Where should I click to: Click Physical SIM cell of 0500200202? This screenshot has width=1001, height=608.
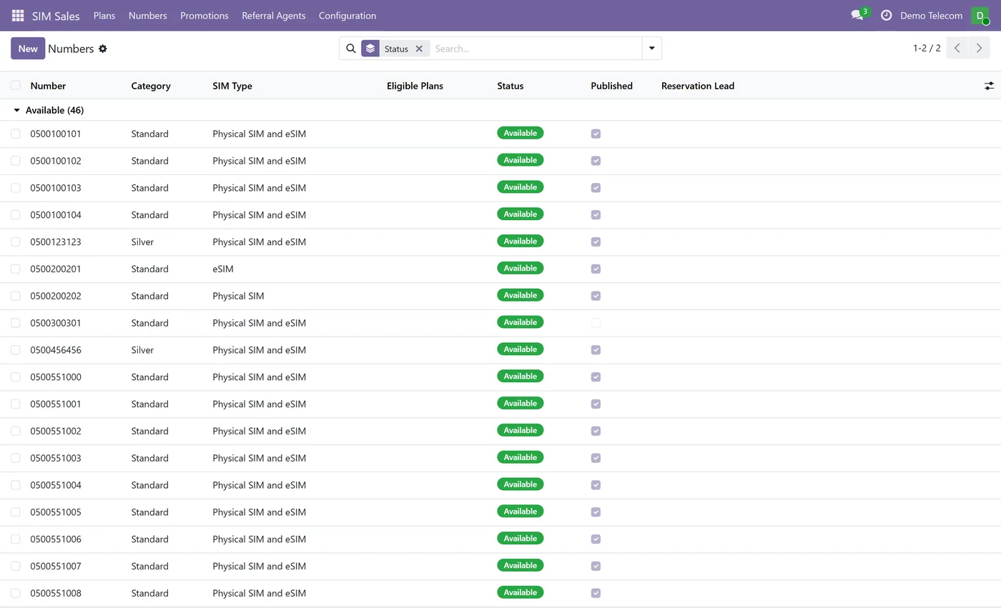[x=238, y=296]
